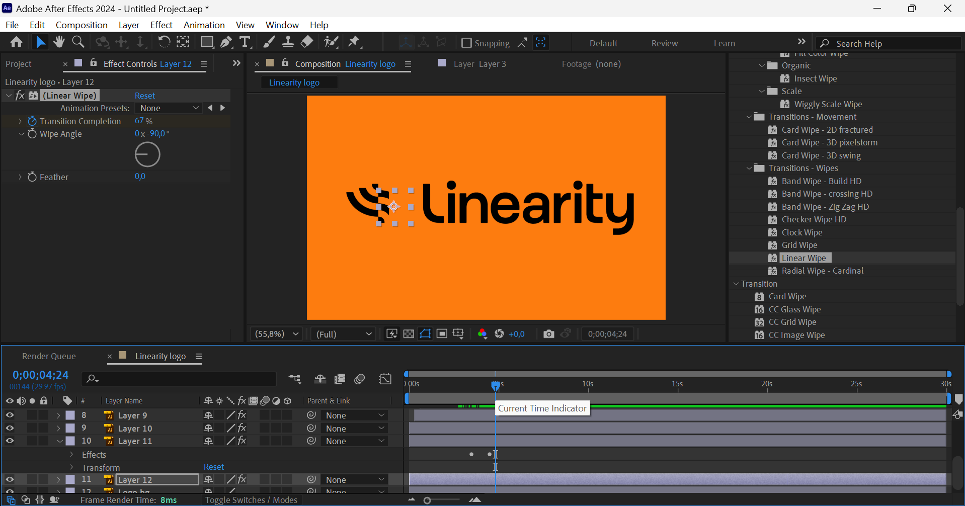The image size is (965, 506).
Task: Select the Home icon in toolbar
Action: 16,42
